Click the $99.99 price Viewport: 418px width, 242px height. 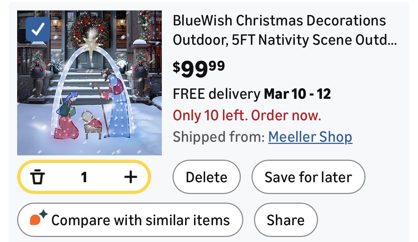pyautogui.click(x=199, y=69)
